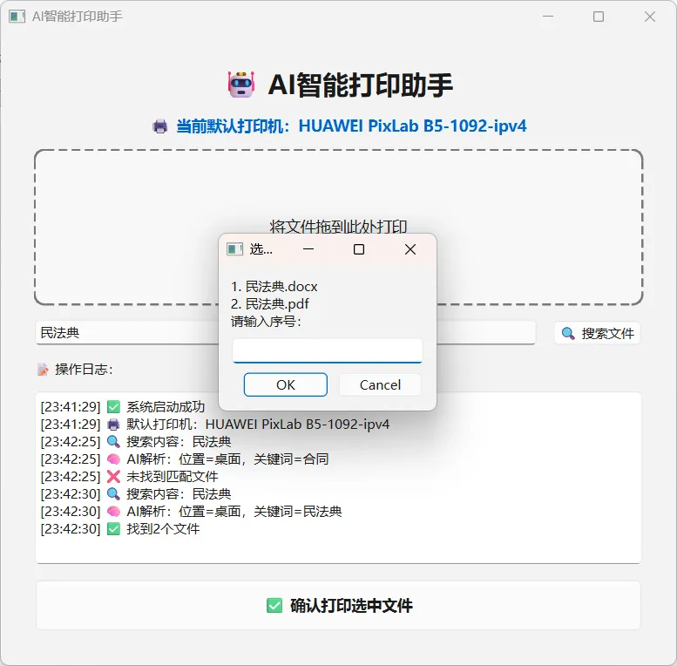Click the green check icon on confirm button
677x666 pixels.
[x=274, y=605]
